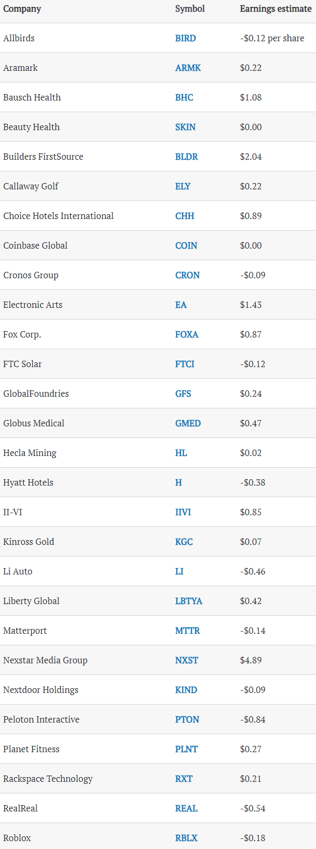Open the BIRD ticker symbol link
This screenshot has height=849, width=316.
pos(185,38)
